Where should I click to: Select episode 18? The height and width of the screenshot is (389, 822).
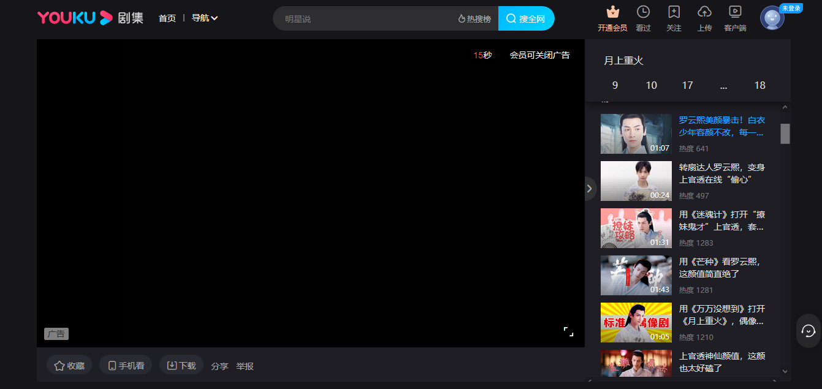pos(759,86)
